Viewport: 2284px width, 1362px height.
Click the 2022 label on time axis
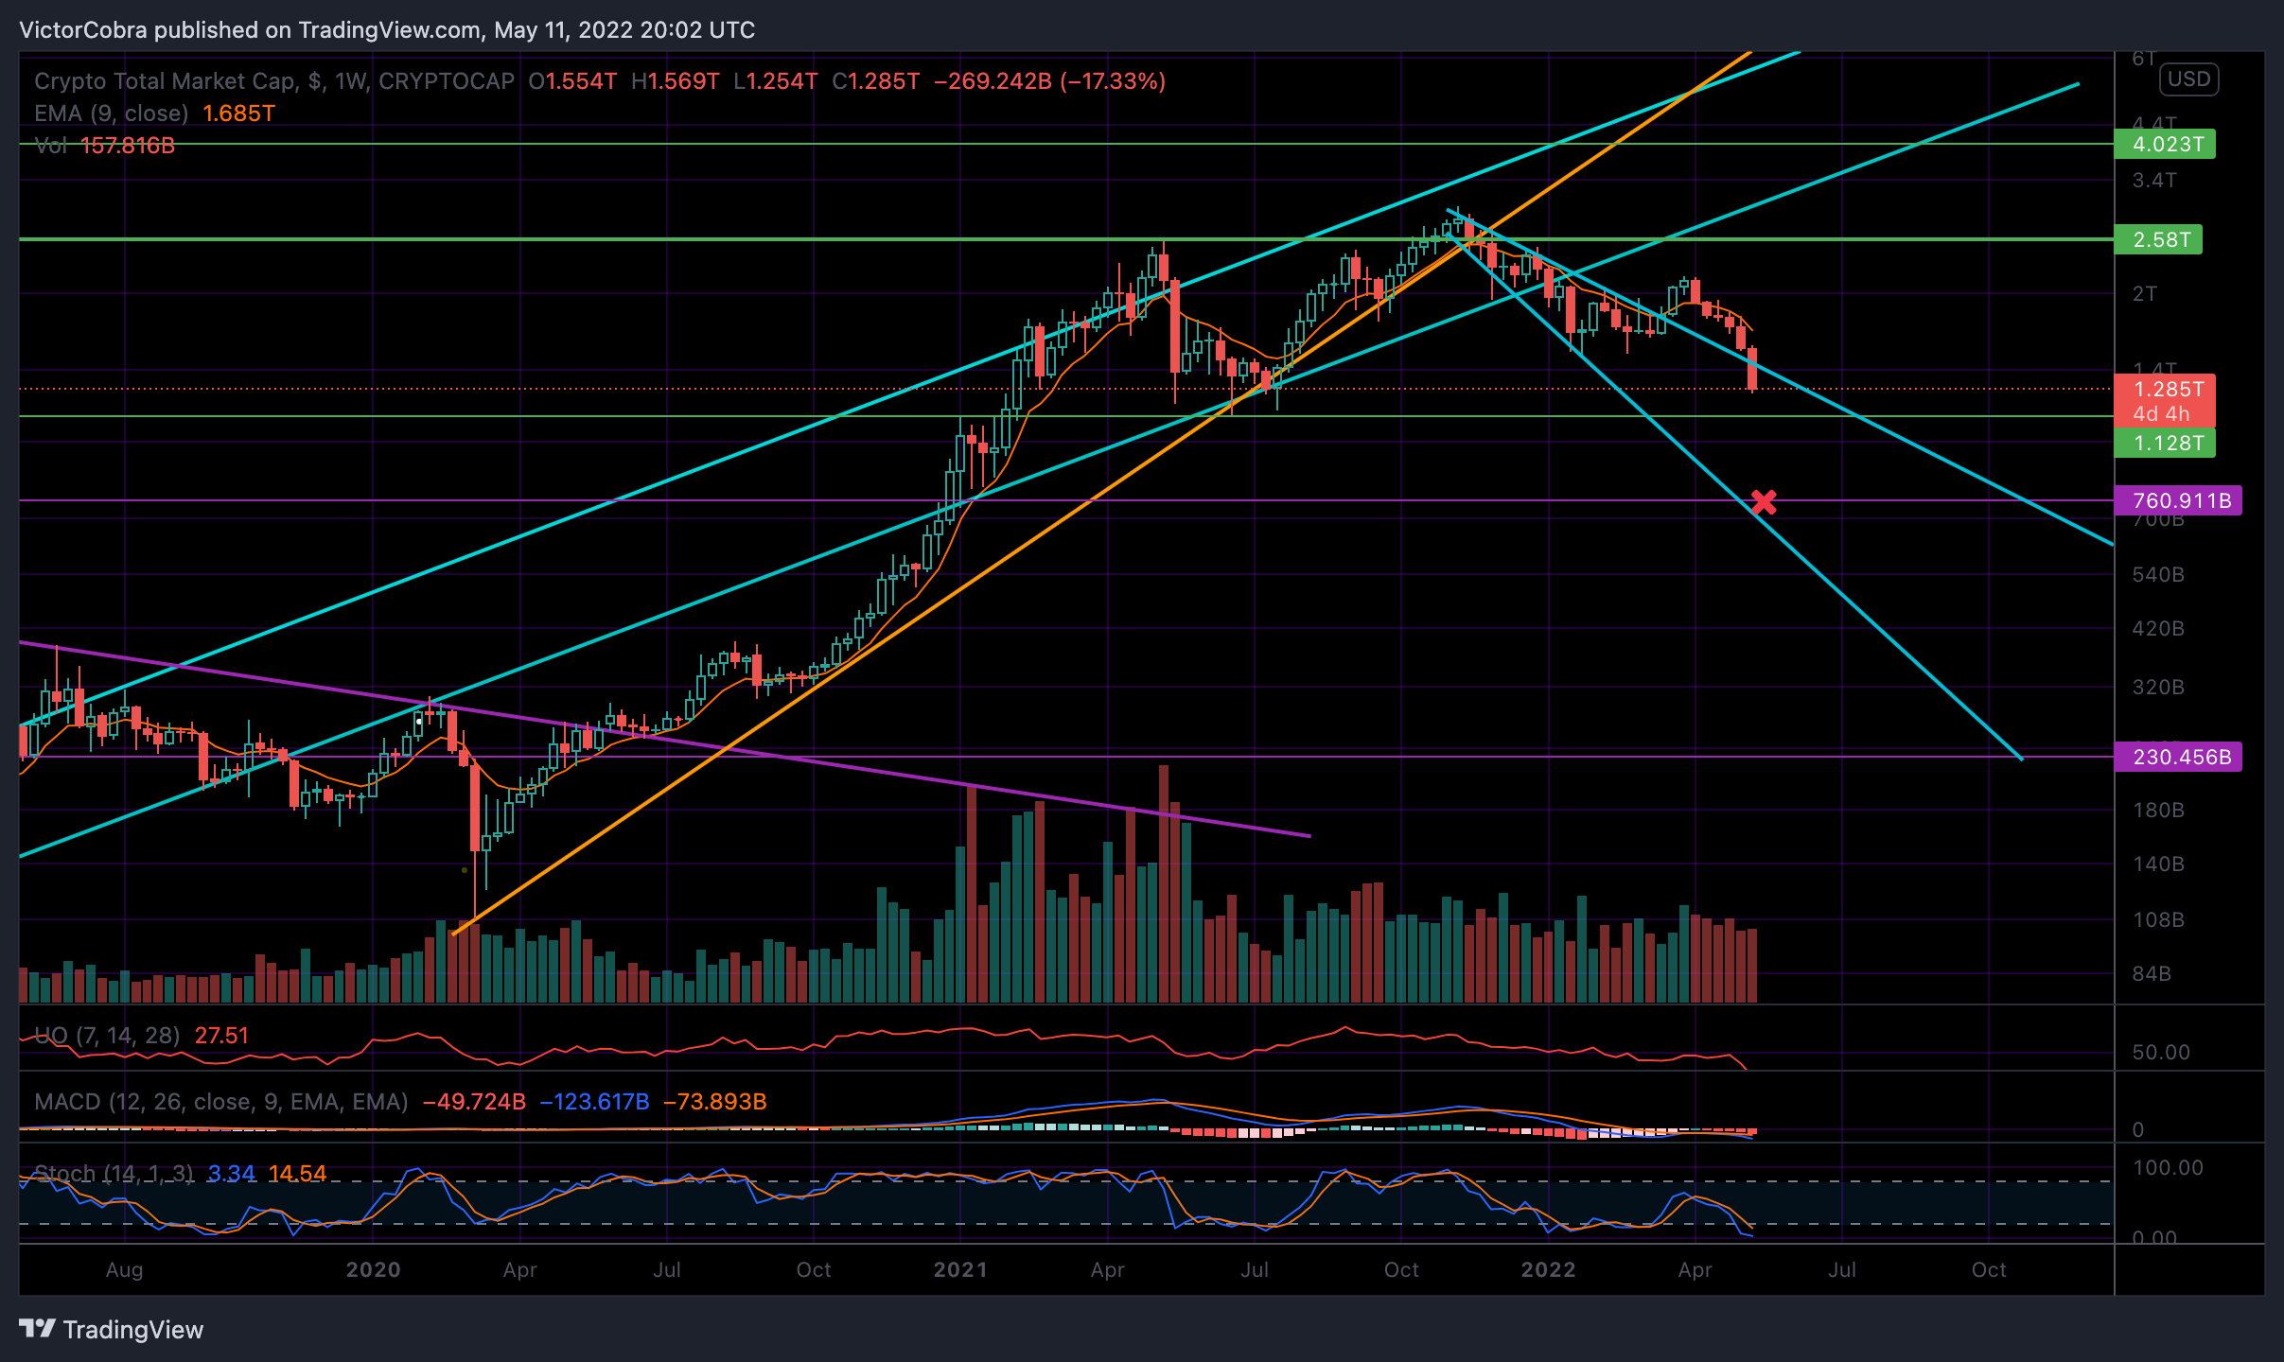pyautogui.click(x=1548, y=1269)
